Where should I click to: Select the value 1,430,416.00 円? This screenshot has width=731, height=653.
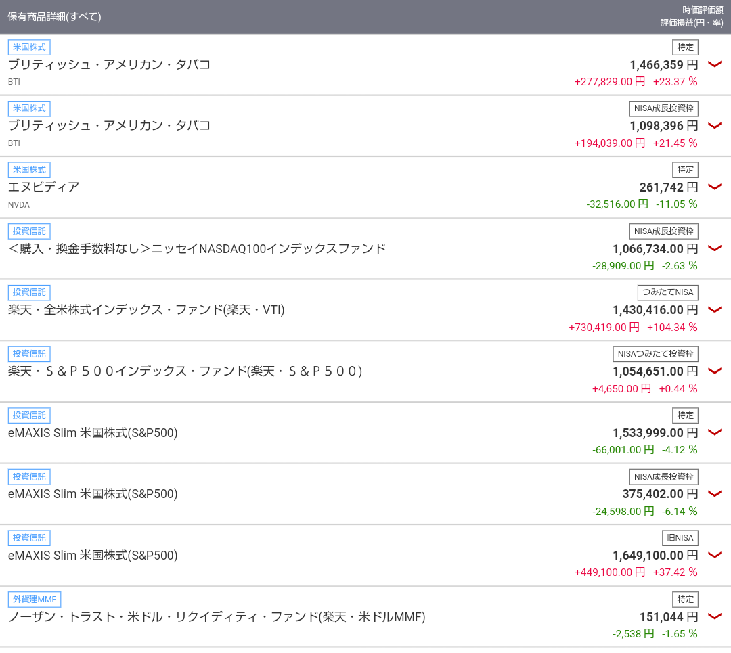[655, 310]
